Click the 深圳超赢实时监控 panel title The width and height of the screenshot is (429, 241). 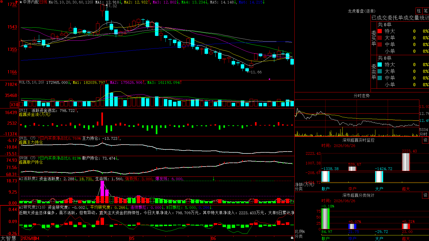[x=358, y=140]
